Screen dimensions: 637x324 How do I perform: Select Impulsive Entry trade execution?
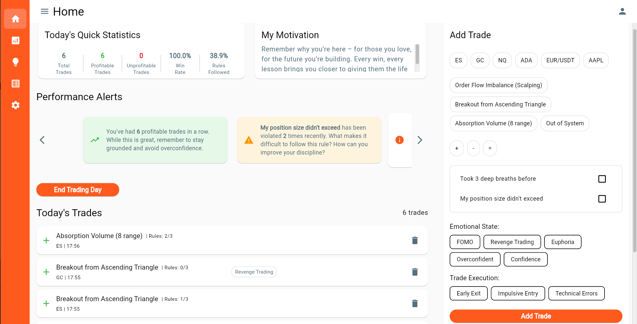(518, 293)
